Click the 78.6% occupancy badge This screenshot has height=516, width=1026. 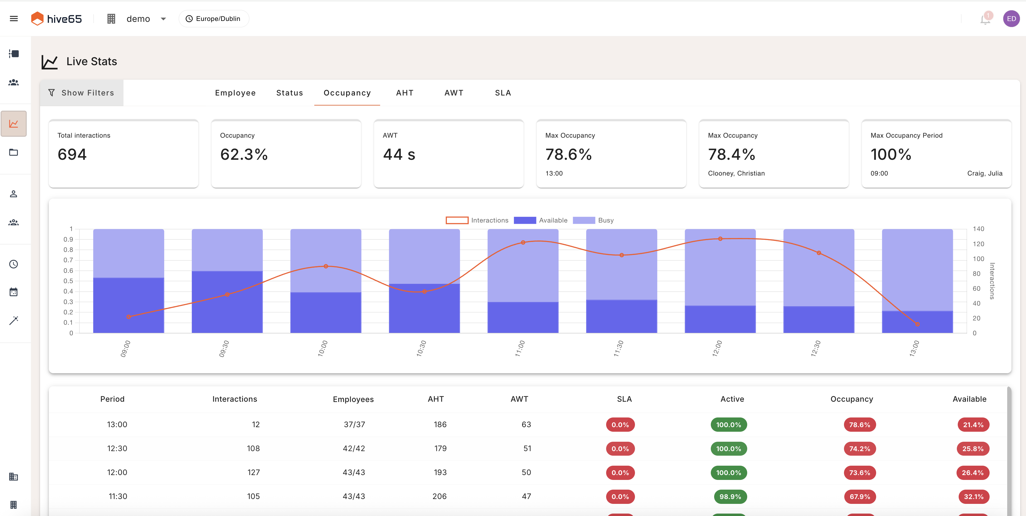859,425
